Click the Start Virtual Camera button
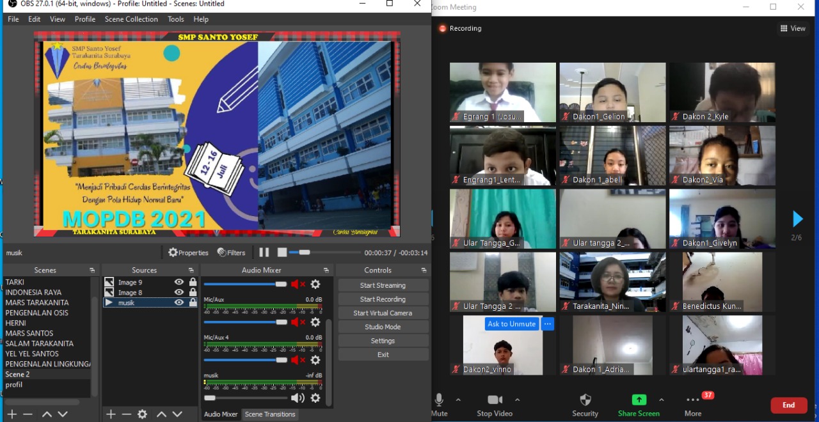Image resolution: width=819 pixels, height=422 pixels. point(383,313)
